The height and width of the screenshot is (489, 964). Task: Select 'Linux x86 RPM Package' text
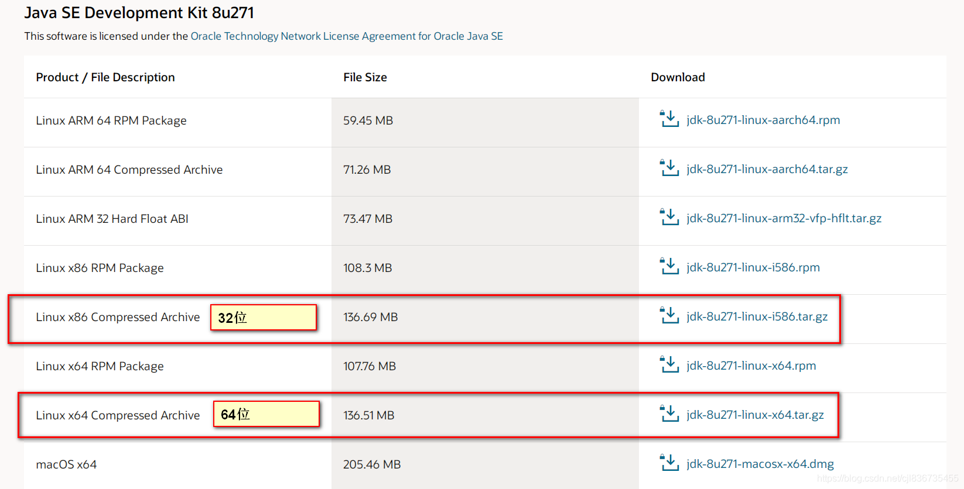(x=100, y=268)
